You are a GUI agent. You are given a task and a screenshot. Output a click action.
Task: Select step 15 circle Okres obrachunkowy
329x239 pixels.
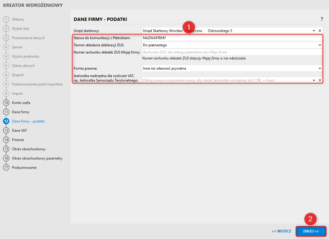tap(6, 149)
